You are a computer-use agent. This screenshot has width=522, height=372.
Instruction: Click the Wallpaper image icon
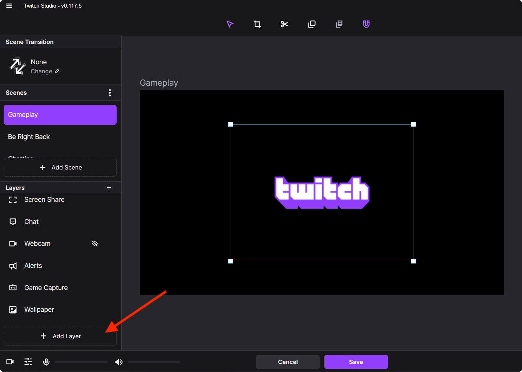13,310
